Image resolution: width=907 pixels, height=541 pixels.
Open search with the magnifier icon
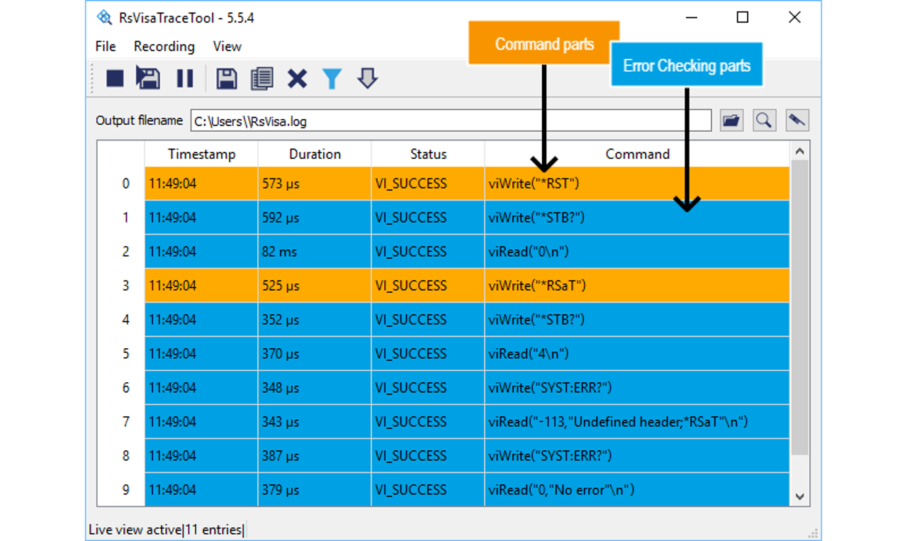(x=764, y=121)
